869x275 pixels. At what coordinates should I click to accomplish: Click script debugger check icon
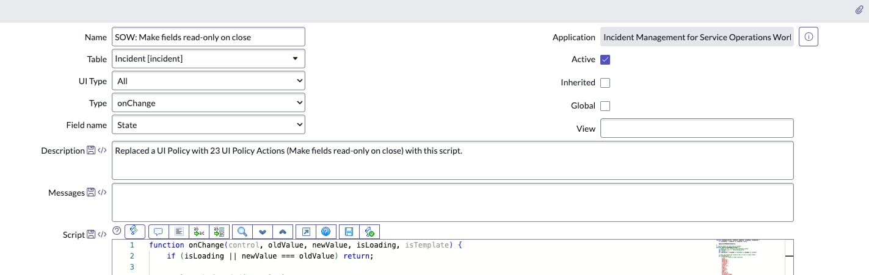369,231
